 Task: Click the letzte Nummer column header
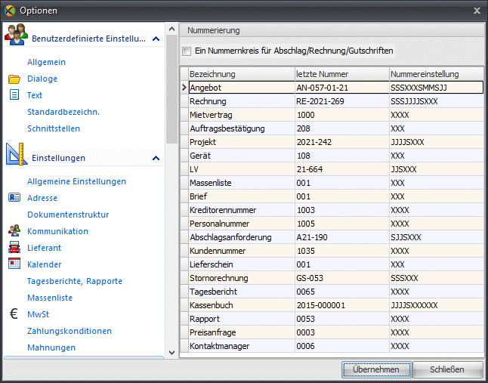pos(342,74)
